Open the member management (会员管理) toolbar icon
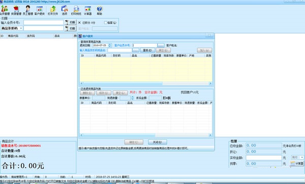This screenshot has width=305, height=184. pyautogui.click(x=5, y=10)
